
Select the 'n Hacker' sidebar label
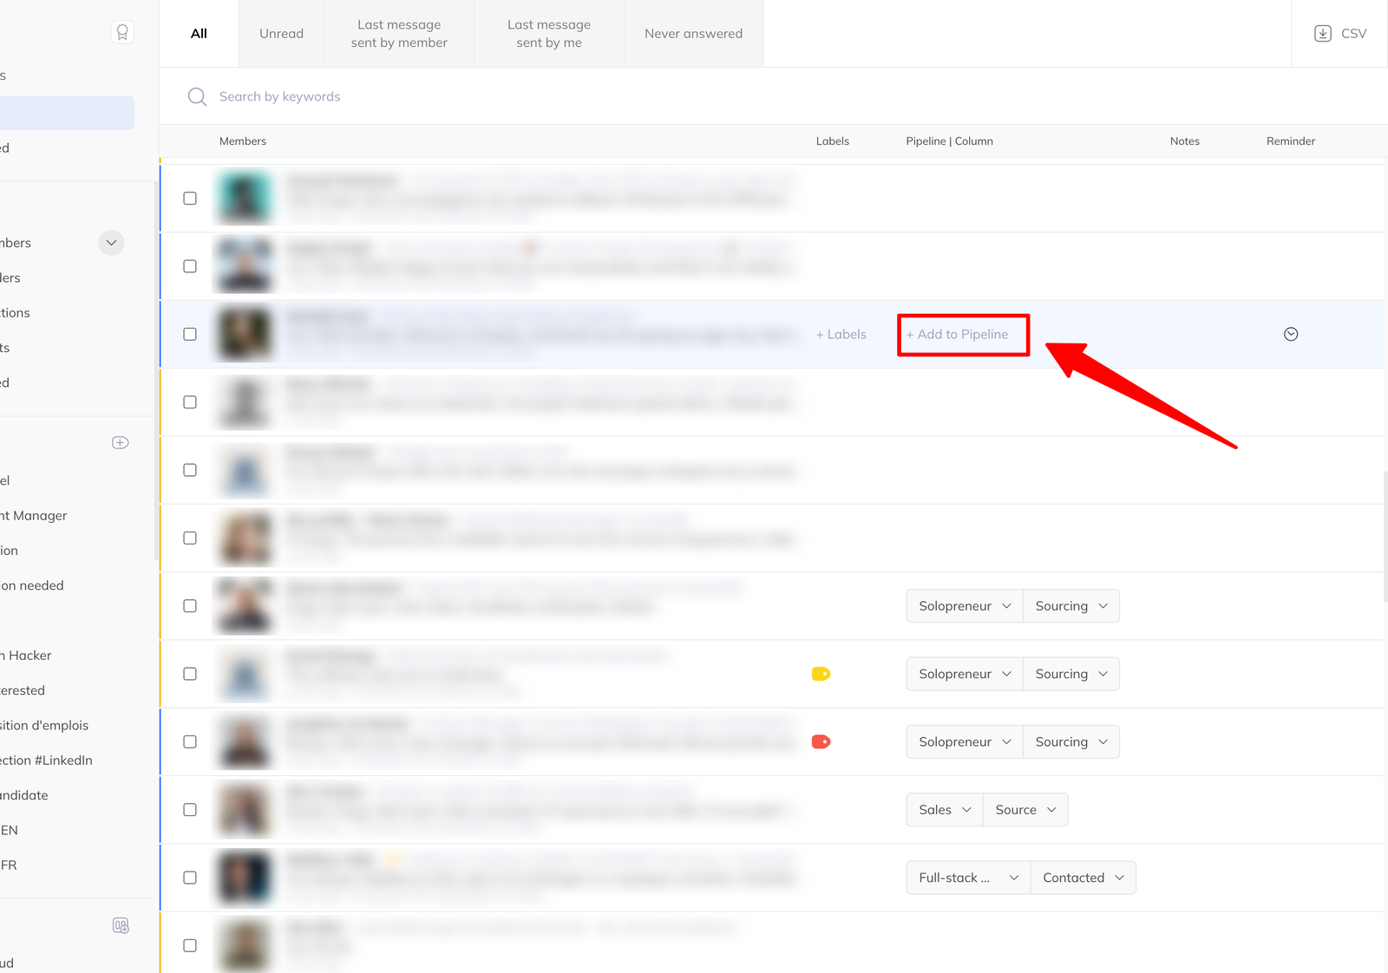point(26,656)
